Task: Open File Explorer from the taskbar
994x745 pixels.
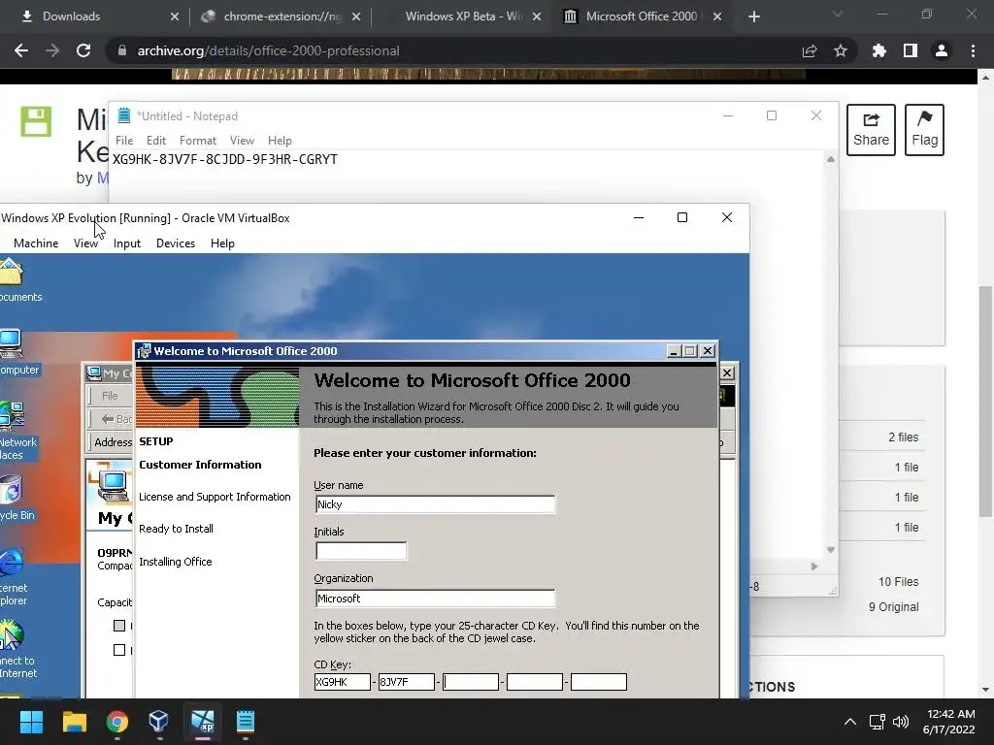Action: (74, 722)
